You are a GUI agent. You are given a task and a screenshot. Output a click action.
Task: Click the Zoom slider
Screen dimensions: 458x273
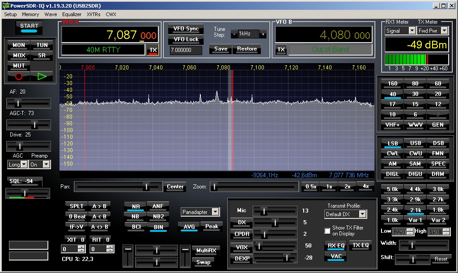click(254, 187)
